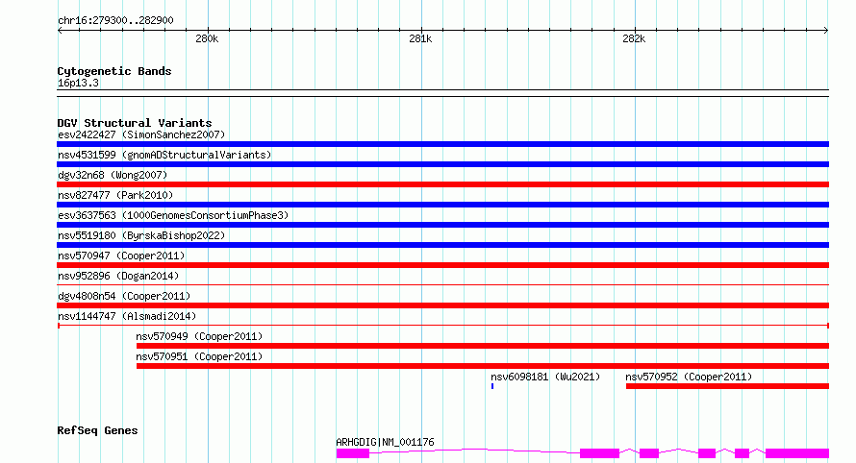Select the blue bar under nsv5519180
The height and width of the screenshot is (463, 856).
pos(442,245)
